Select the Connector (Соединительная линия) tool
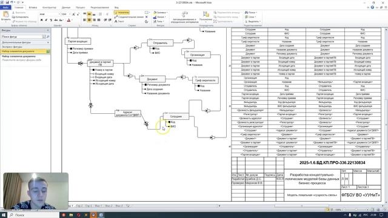The height and width of the screenshot is (218, 388). tap(129, 17)
